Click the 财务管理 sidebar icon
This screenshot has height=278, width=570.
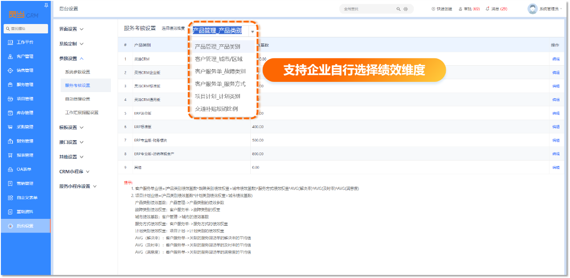[x=11, y=141]
